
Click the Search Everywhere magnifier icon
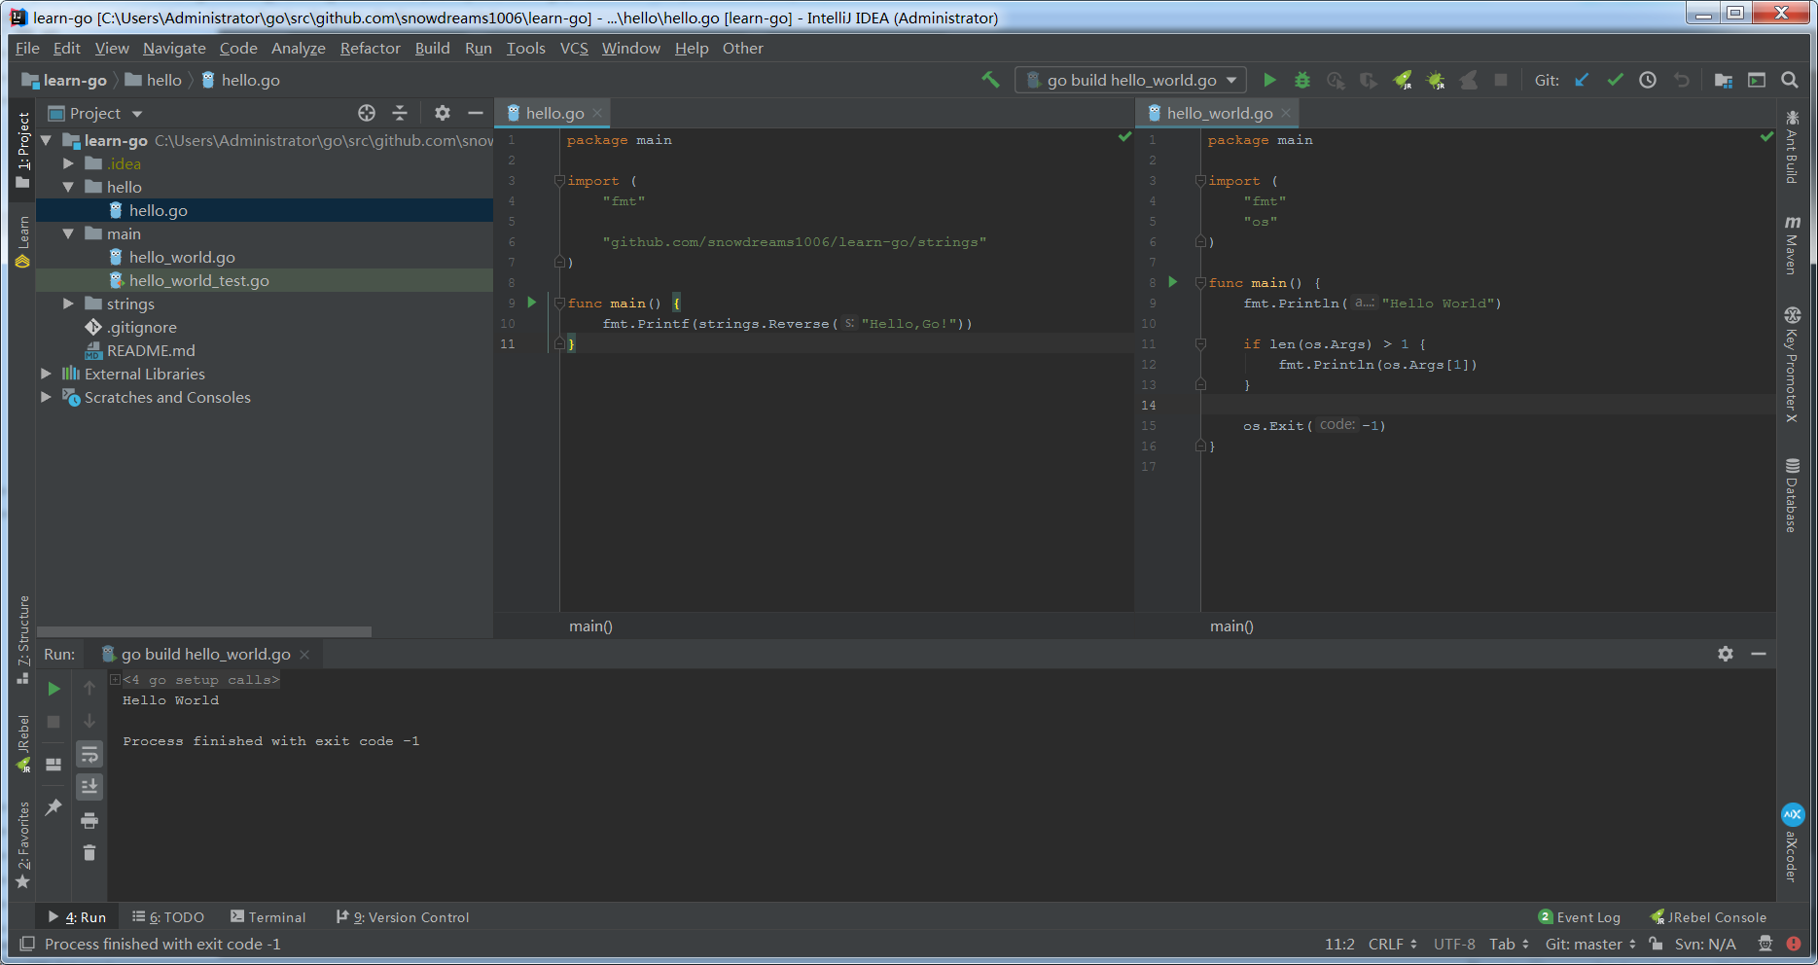click(x=1790, y=80)
